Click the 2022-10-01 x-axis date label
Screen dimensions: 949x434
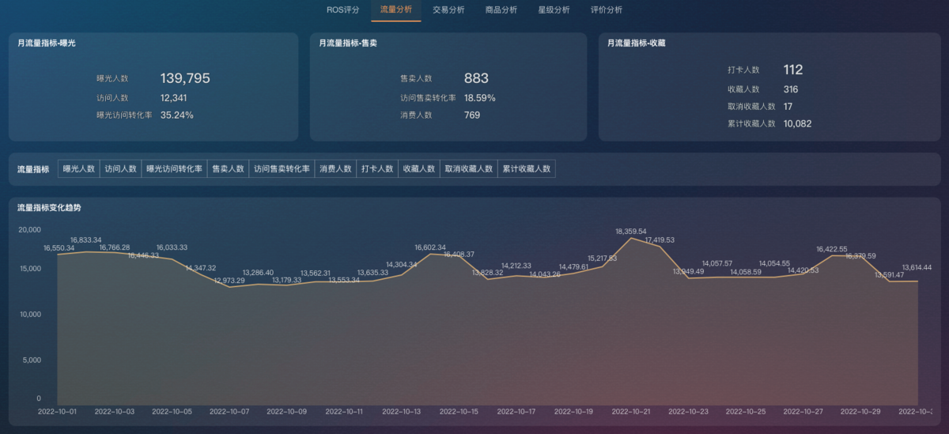pyautogui.click(x=58, y=412)
